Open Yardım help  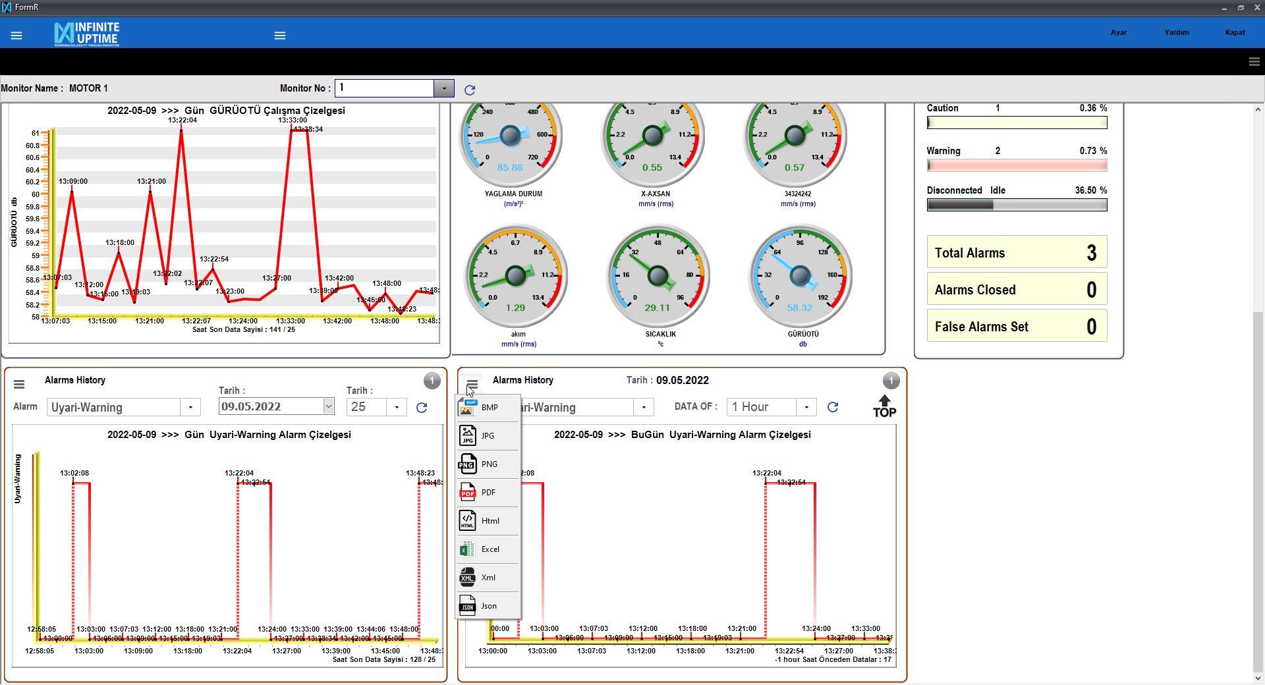[1176, 32]
